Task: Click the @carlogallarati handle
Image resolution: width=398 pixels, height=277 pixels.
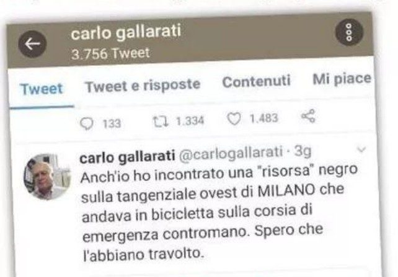Action: click(x=231, y=153)
